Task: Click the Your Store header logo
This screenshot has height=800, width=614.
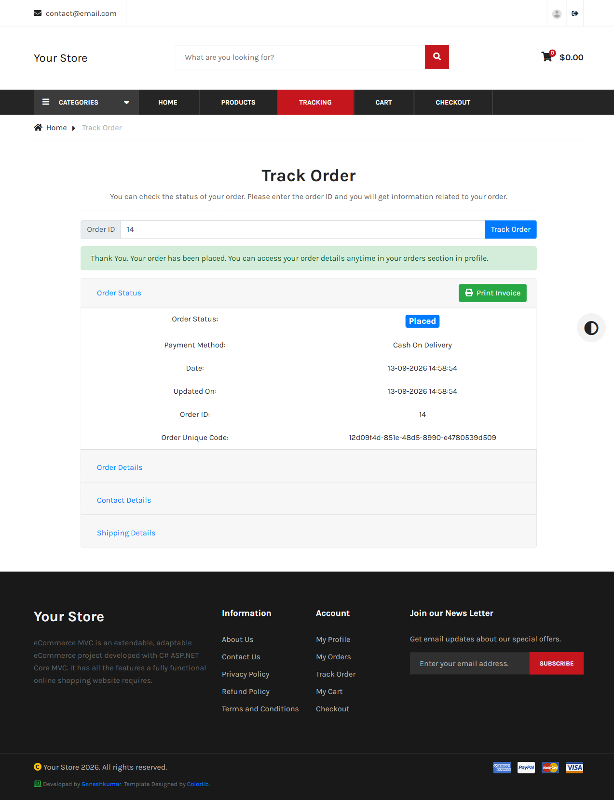Action: [61, 58]
